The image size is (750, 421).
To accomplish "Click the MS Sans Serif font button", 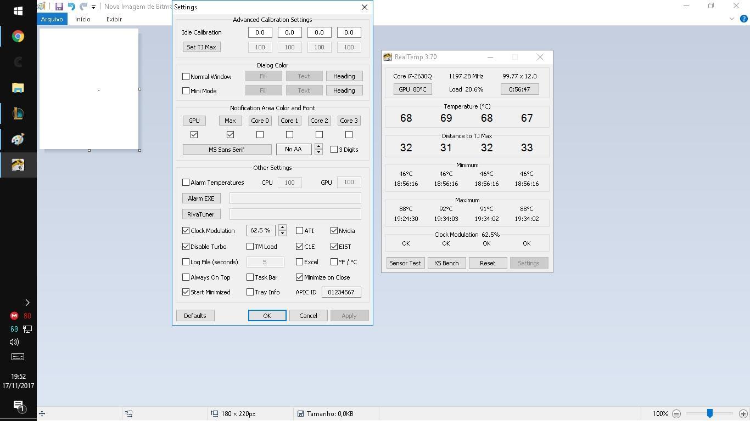I will pos(227,150).
